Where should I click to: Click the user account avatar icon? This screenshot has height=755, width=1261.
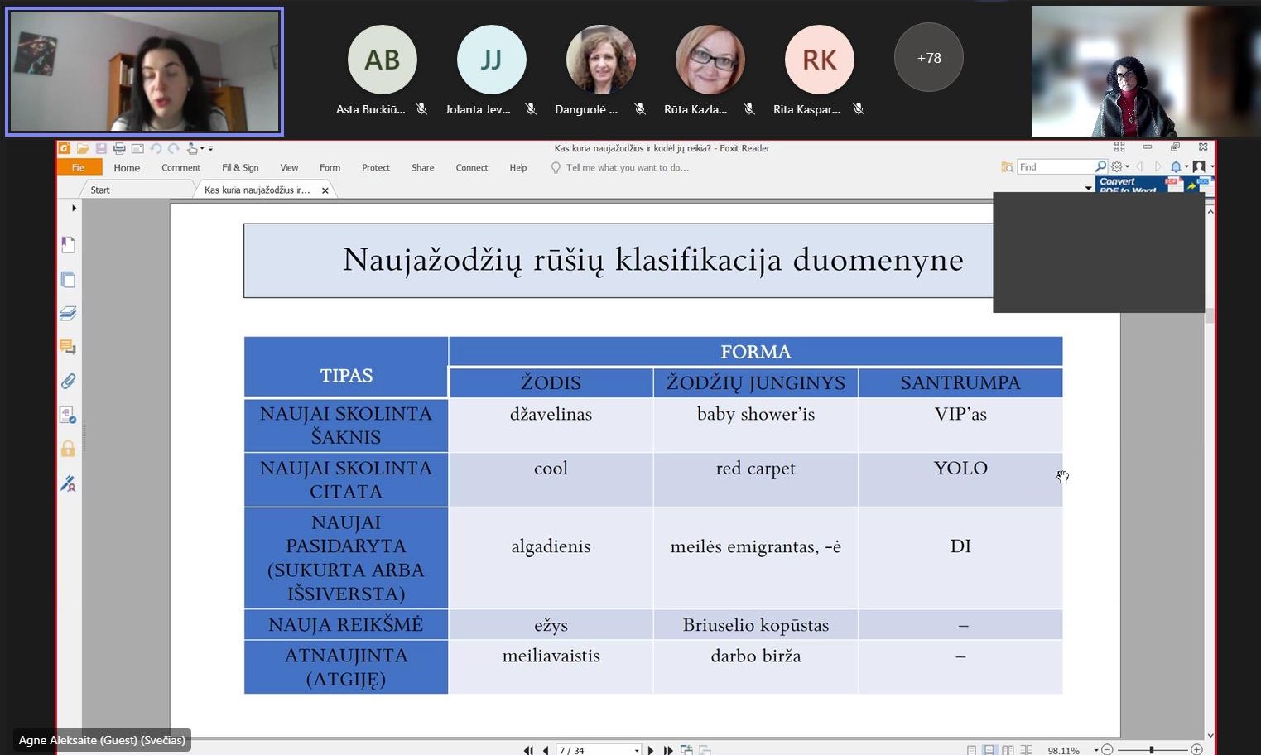point(1198,167)
